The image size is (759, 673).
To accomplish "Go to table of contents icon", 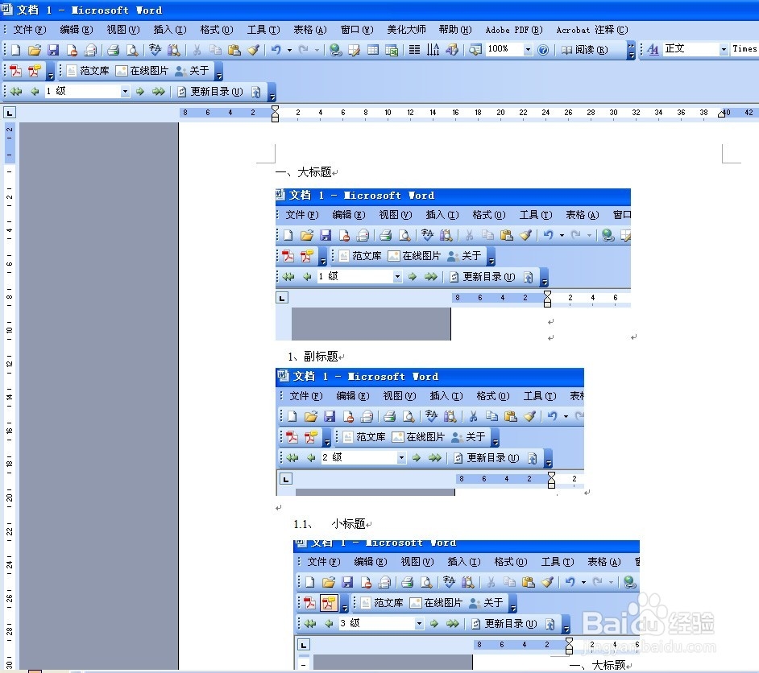I will tap(255, 92).
